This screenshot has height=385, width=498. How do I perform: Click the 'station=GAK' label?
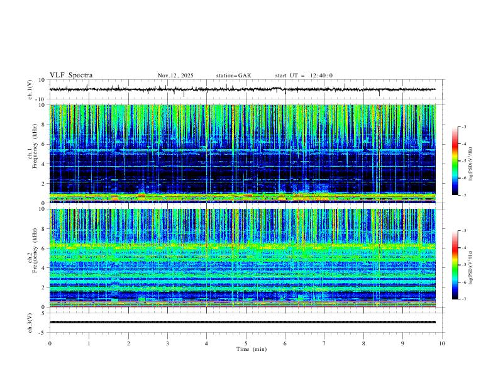tap(233, 75)
